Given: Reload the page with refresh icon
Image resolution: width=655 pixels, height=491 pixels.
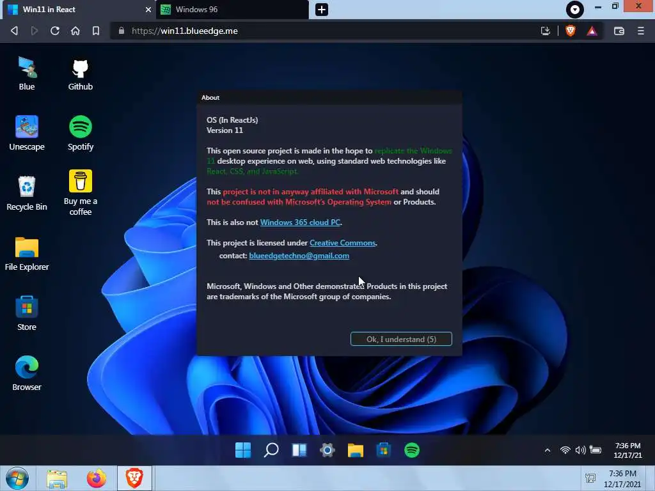Looking at the screenshot, I should pyautogui.click(x=55, y=31).
